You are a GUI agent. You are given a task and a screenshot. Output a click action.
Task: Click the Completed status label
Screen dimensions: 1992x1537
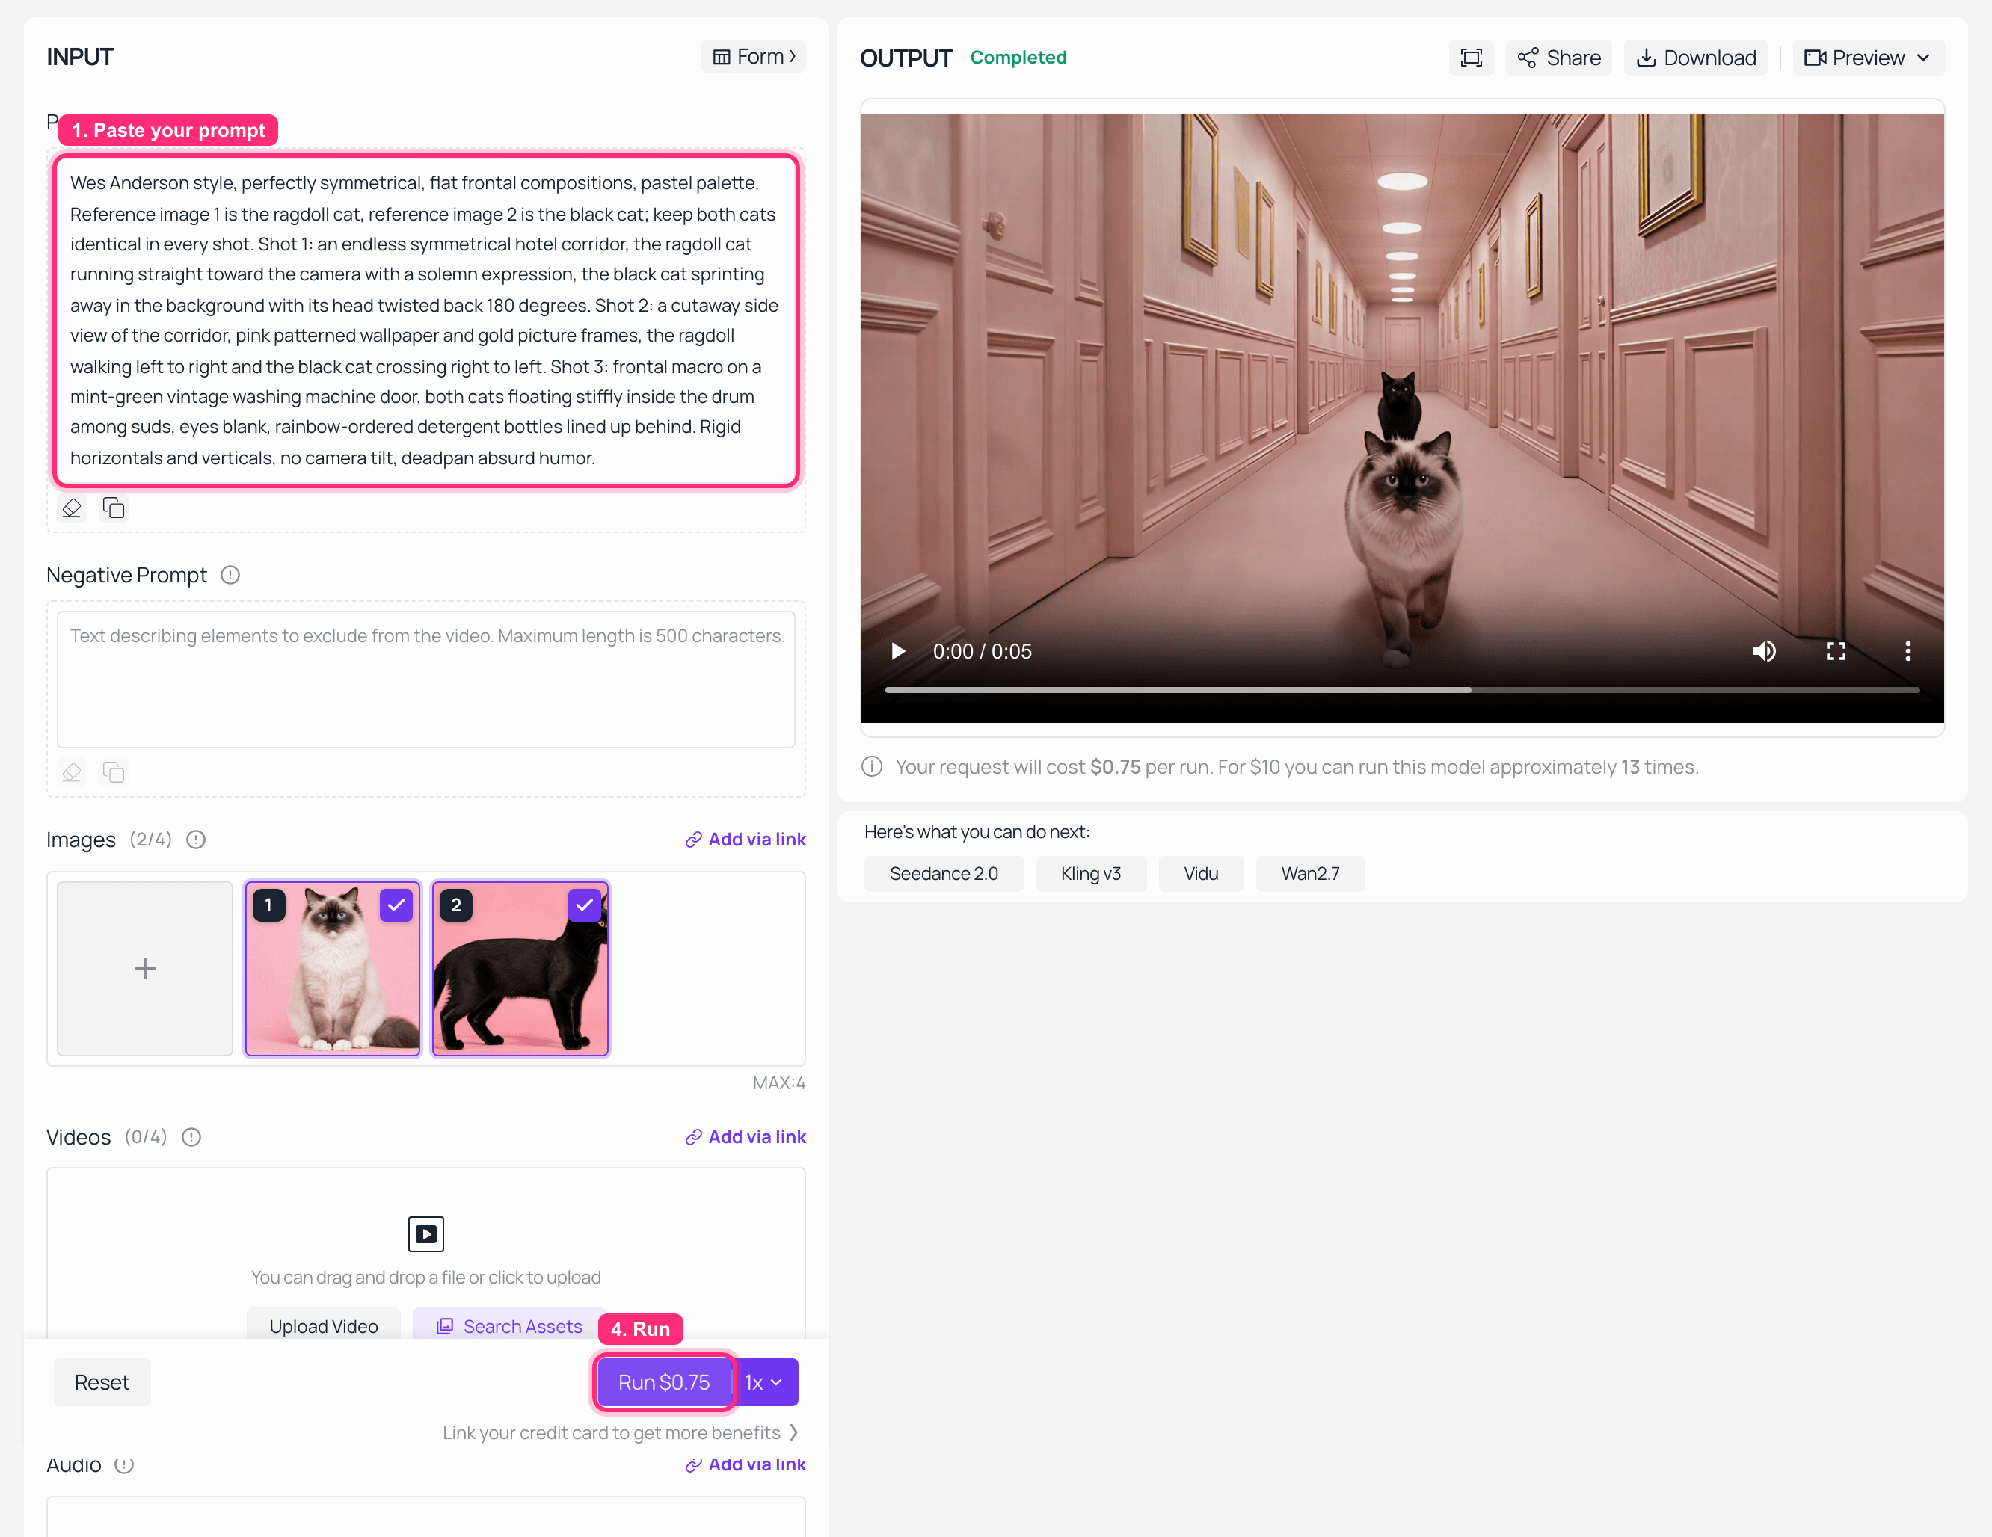coord(1018,58)
